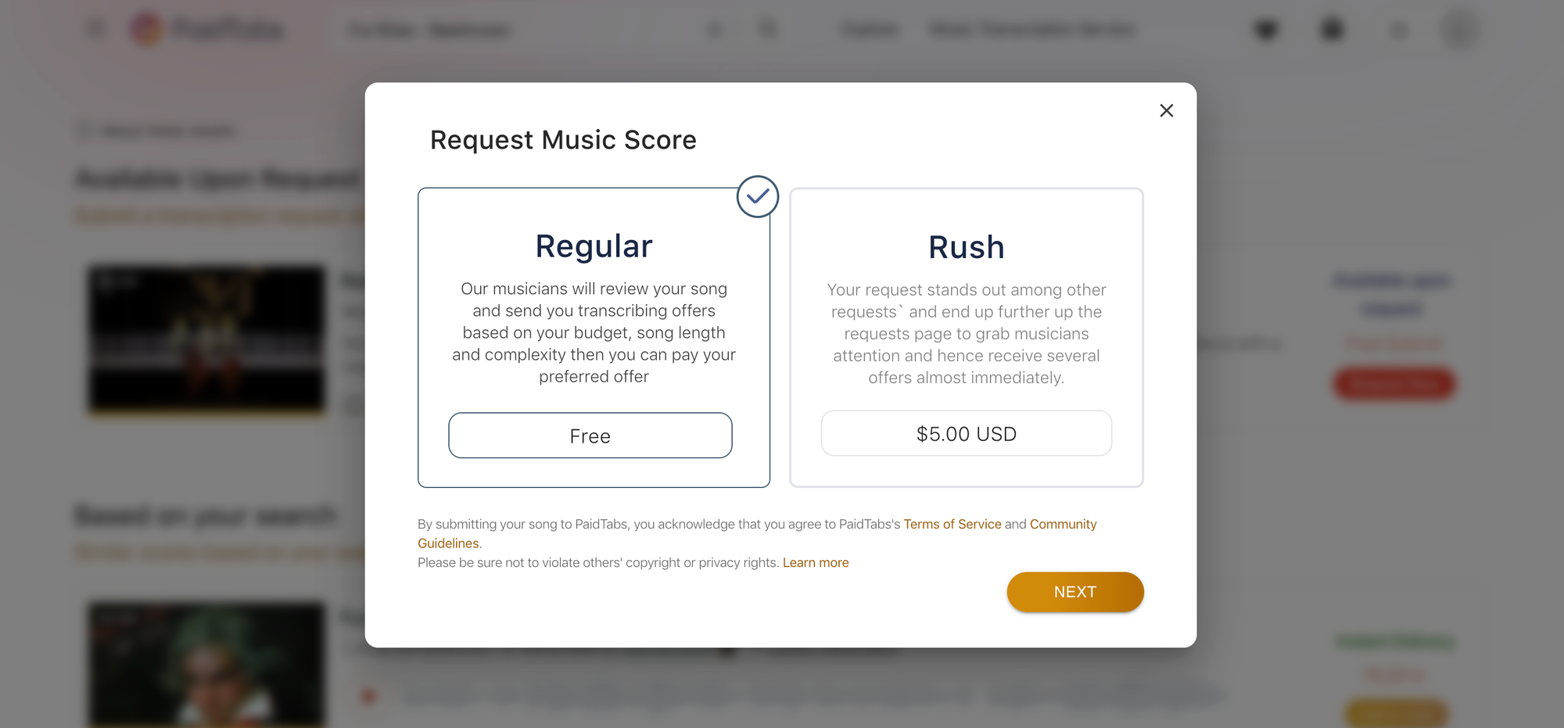Image resolution: width=1564 pixels, height=728 pixels.
Task: Choose the Regular plan heading
Action: coord(594,246)
